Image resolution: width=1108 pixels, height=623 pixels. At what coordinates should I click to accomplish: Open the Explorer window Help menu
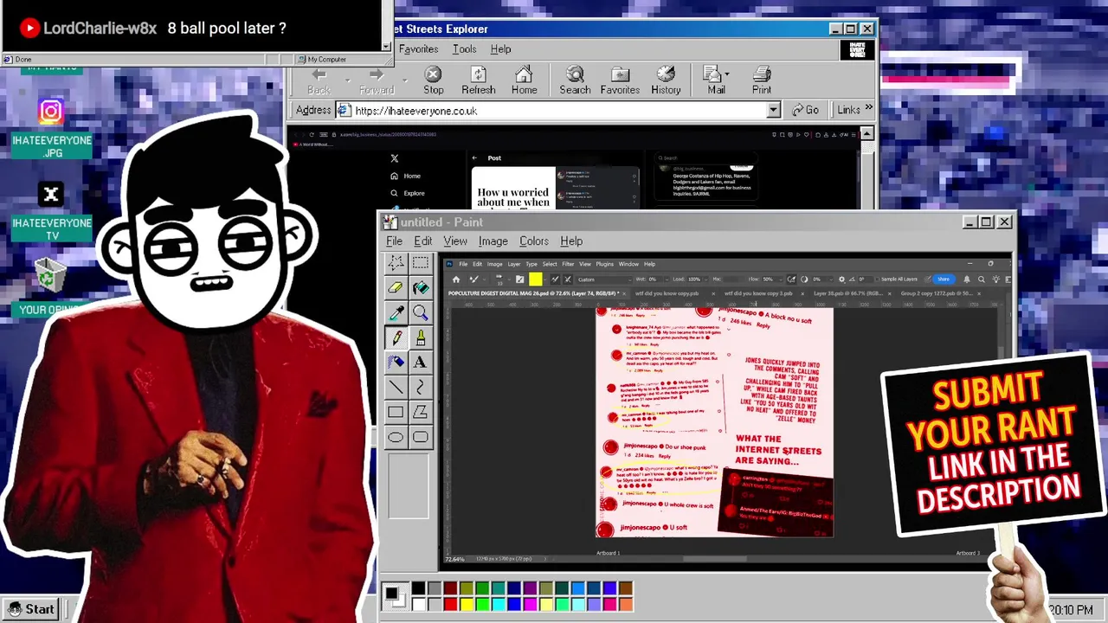click(x=500, y=49)
